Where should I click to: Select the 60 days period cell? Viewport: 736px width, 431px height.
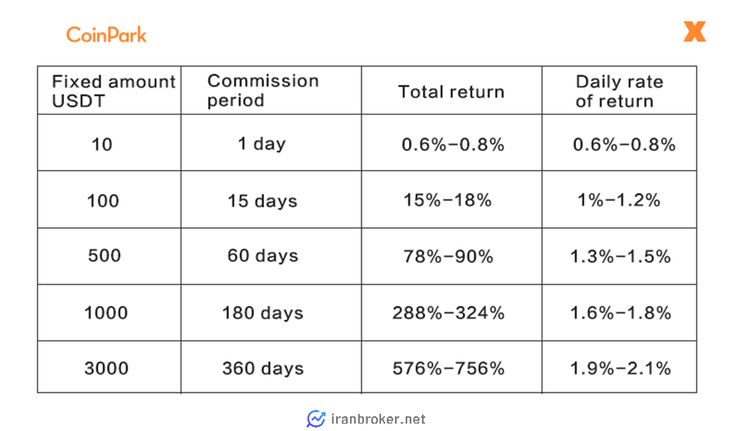pos(272,256)
